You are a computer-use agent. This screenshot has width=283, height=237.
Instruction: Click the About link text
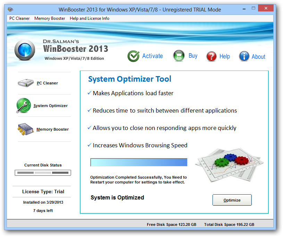[x=258, y=57]
